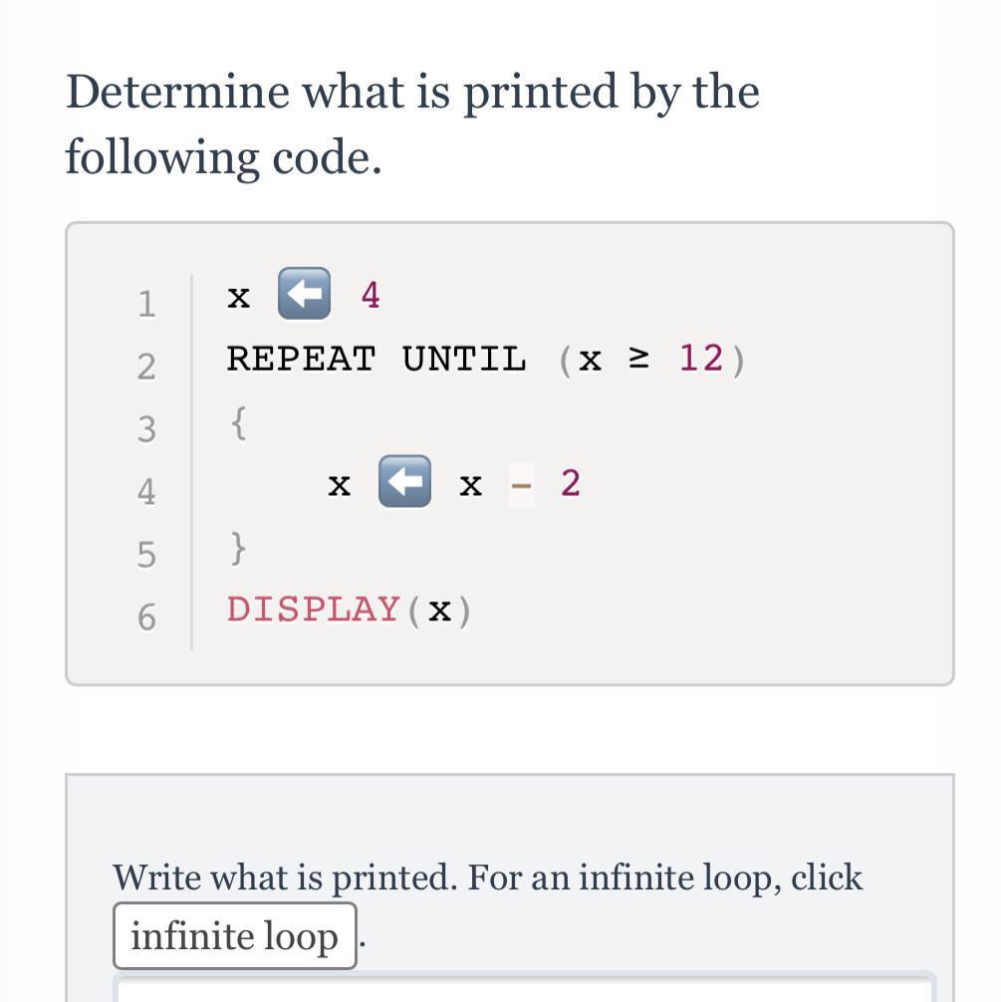Click line number 2 in the gutter
1001x1002 pixels.
pyautogui.click(x=146, y=367)
